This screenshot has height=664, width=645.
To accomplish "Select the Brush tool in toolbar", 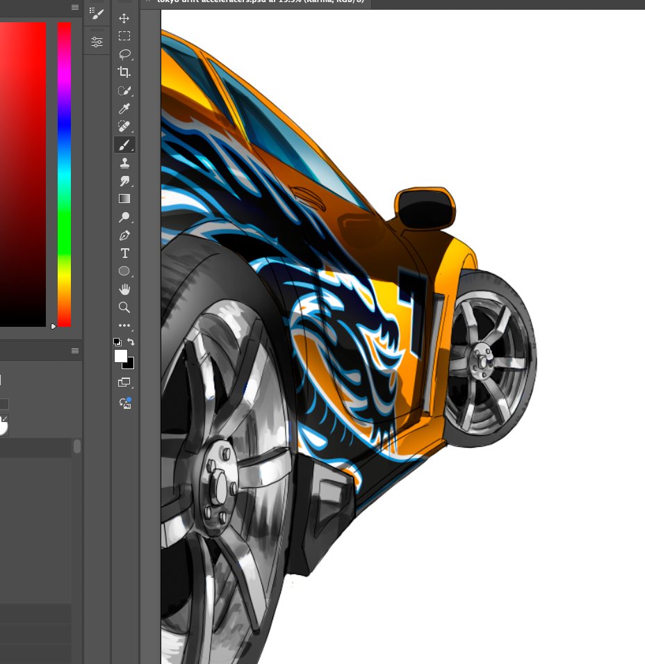I will pyautogui.click(x=124, y=145).
